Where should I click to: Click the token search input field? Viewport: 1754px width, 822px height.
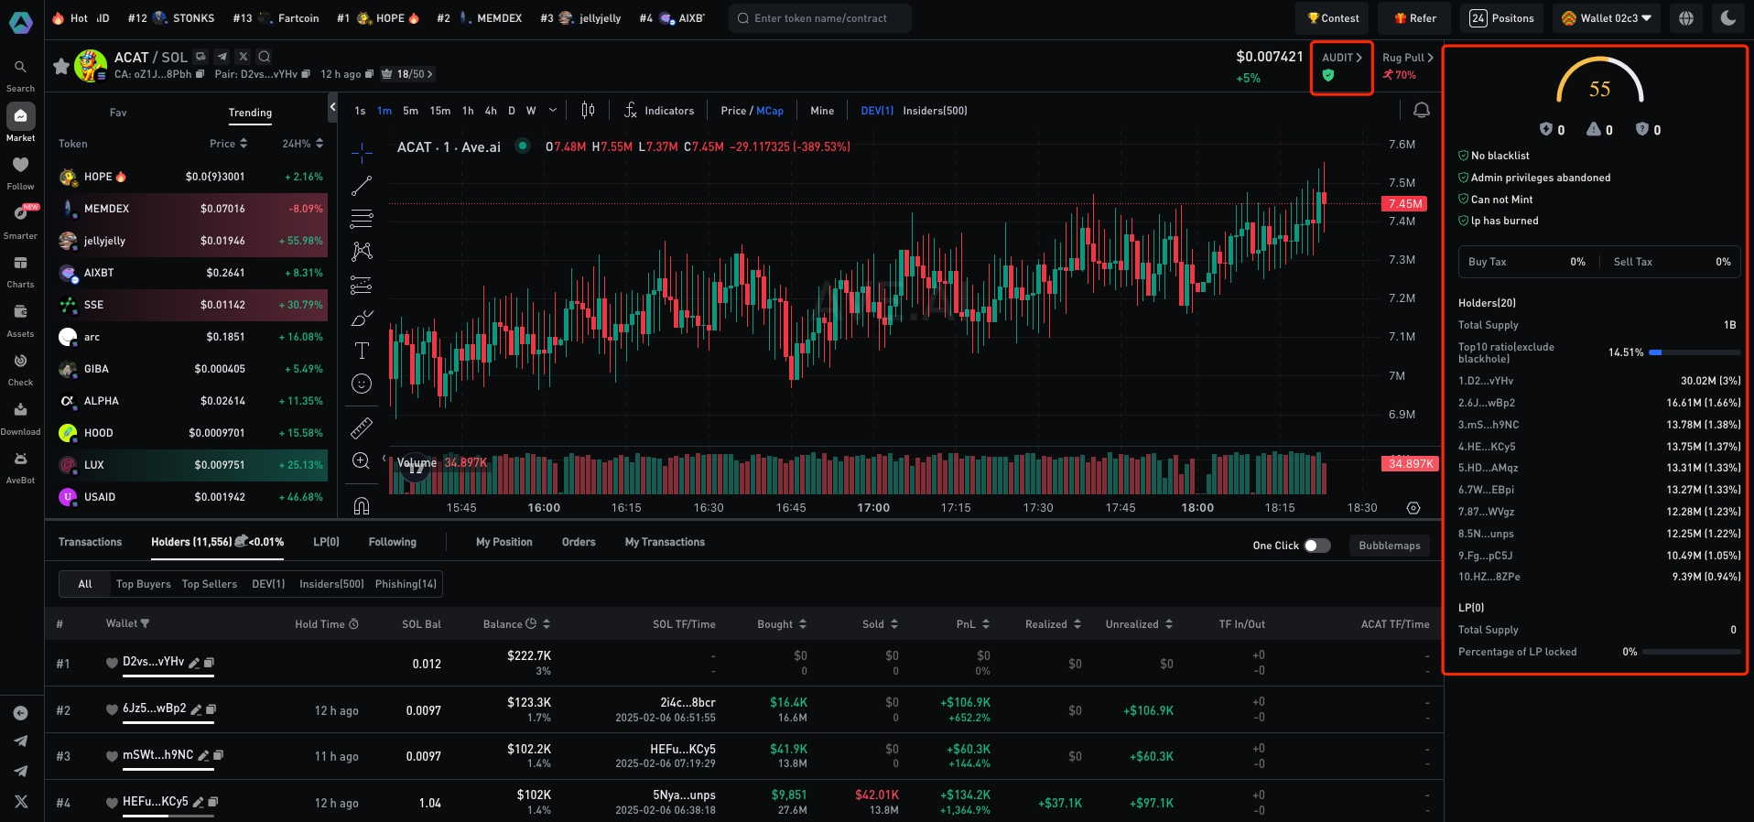click(x=819, y=18)
